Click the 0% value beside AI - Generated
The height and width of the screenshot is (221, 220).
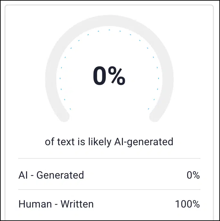193,175
